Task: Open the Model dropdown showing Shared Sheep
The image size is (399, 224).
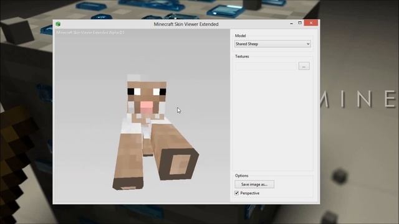Action: click(x=272, y=44)
